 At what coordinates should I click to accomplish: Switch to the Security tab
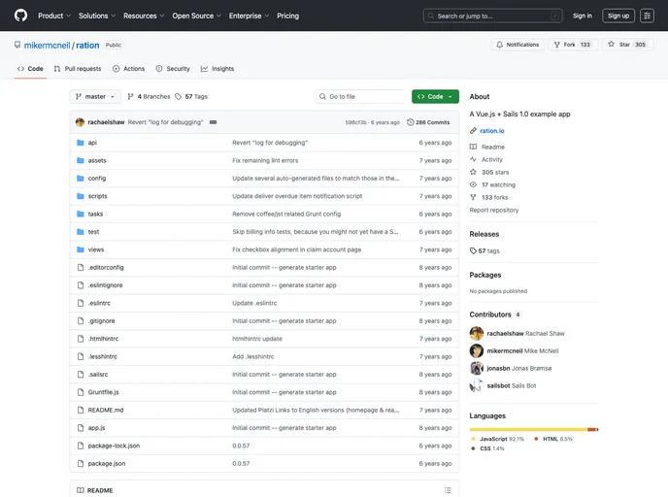point(173,69)
